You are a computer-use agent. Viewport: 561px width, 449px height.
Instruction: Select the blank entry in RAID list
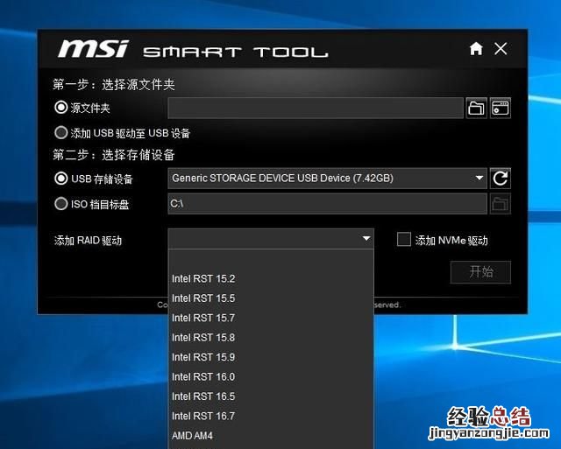pos(271,259)
